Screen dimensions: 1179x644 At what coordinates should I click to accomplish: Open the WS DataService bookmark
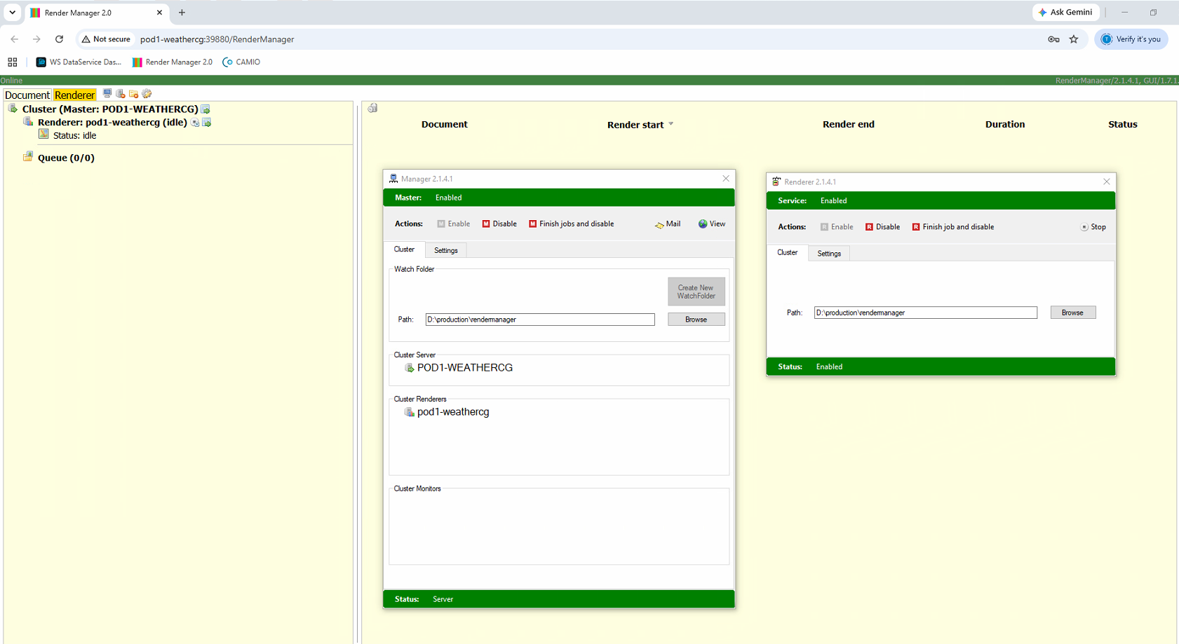click(79, 62)
